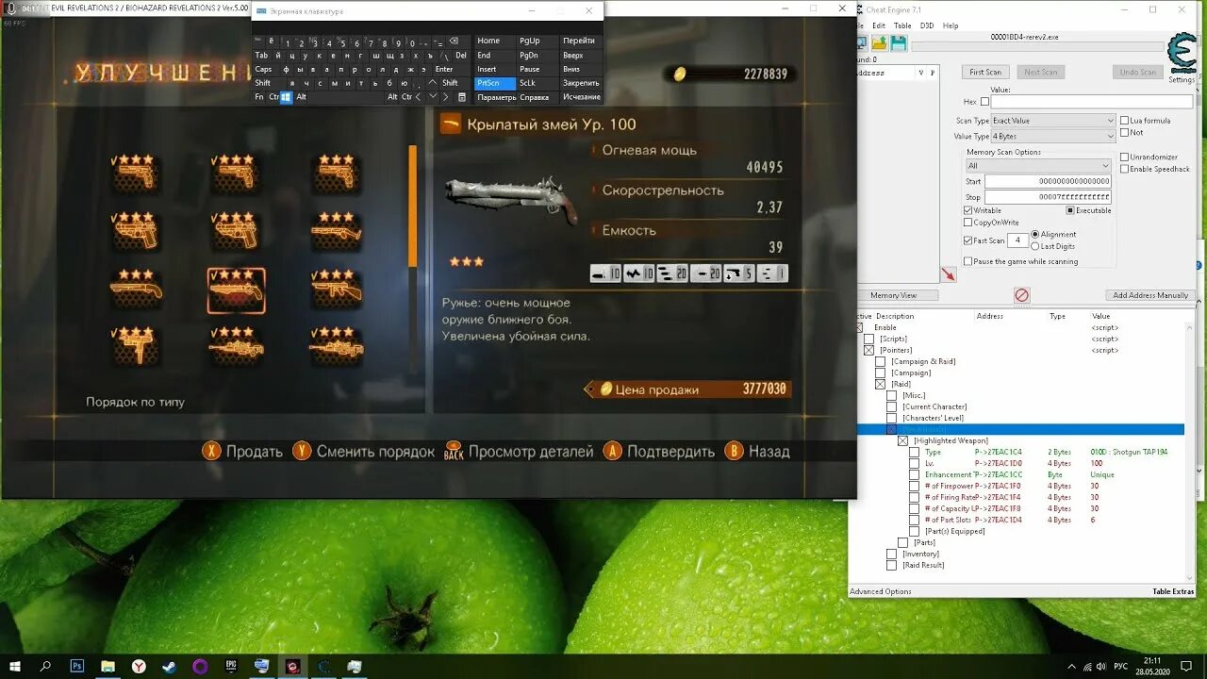
Task: Click the last part slot icon in the row
Action: pos(771,273)
